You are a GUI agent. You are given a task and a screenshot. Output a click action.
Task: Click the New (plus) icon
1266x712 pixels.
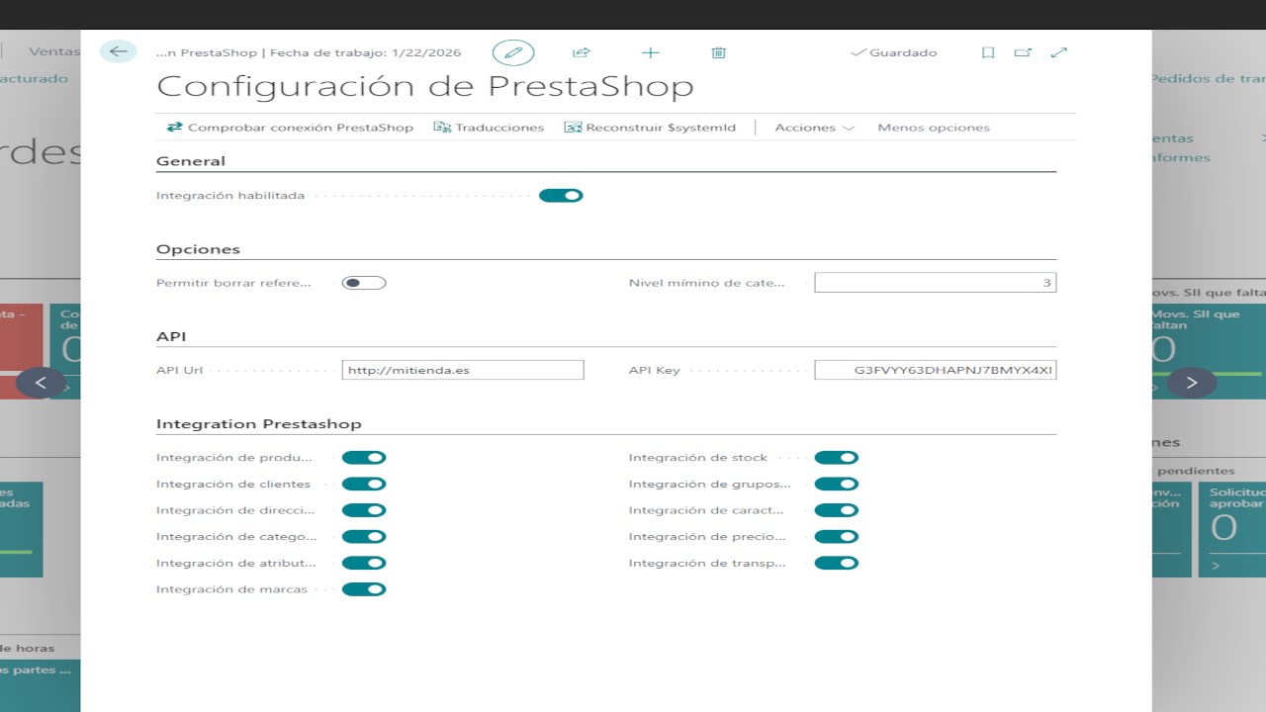(x=650, y=52)
